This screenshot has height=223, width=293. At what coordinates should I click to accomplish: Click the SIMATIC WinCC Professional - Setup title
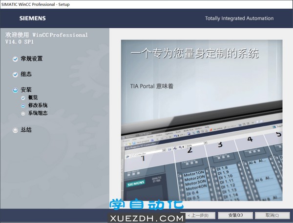pos(36,4)
